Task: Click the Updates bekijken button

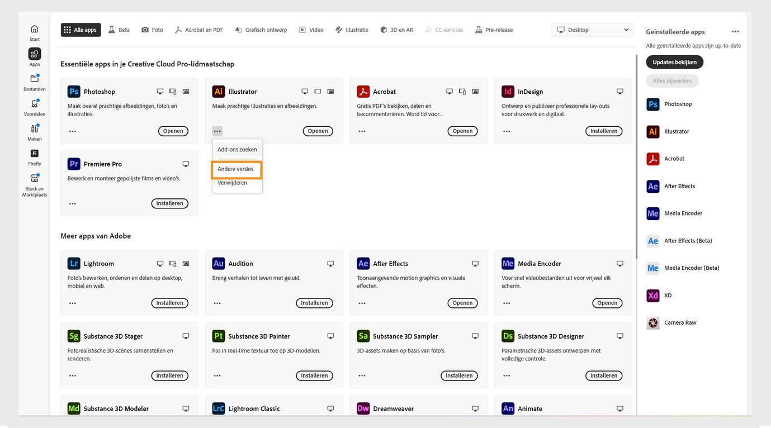Action: pos(674,62)
